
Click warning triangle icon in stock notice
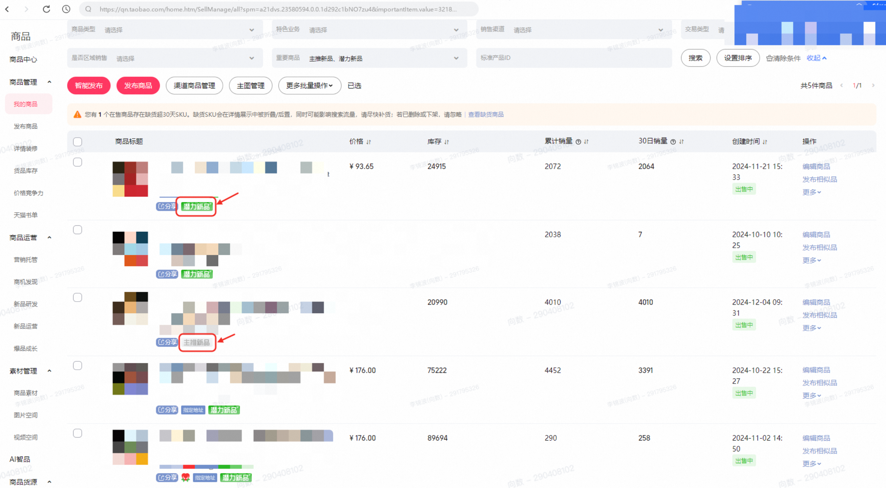77,115
